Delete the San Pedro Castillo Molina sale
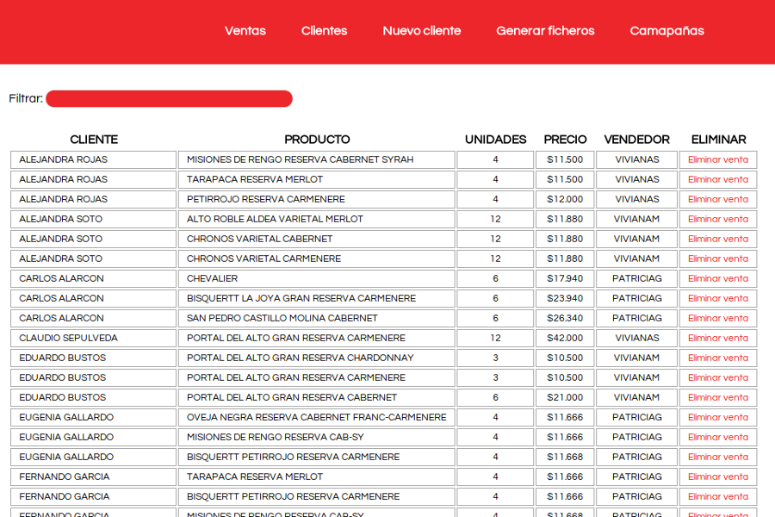Viewport: 775px width, 517px height. click(x=717, y=318)
